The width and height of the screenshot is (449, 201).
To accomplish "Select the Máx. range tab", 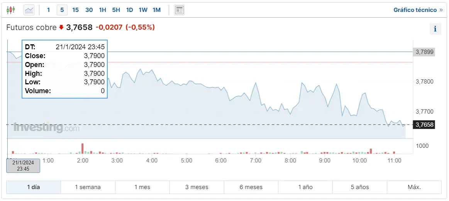I will pos(414,187).
